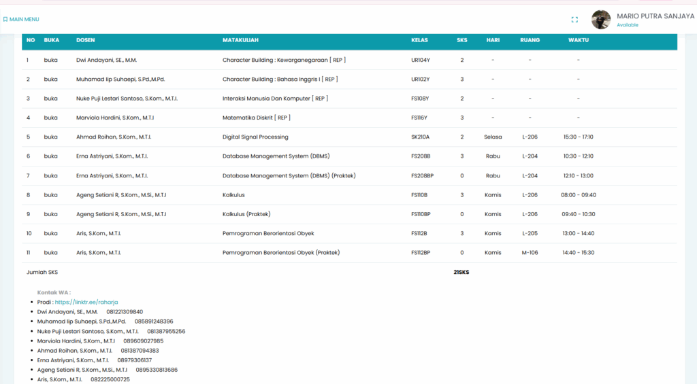
Task: Click buka for Matematika Diskrit row
Action: point(51,118)
